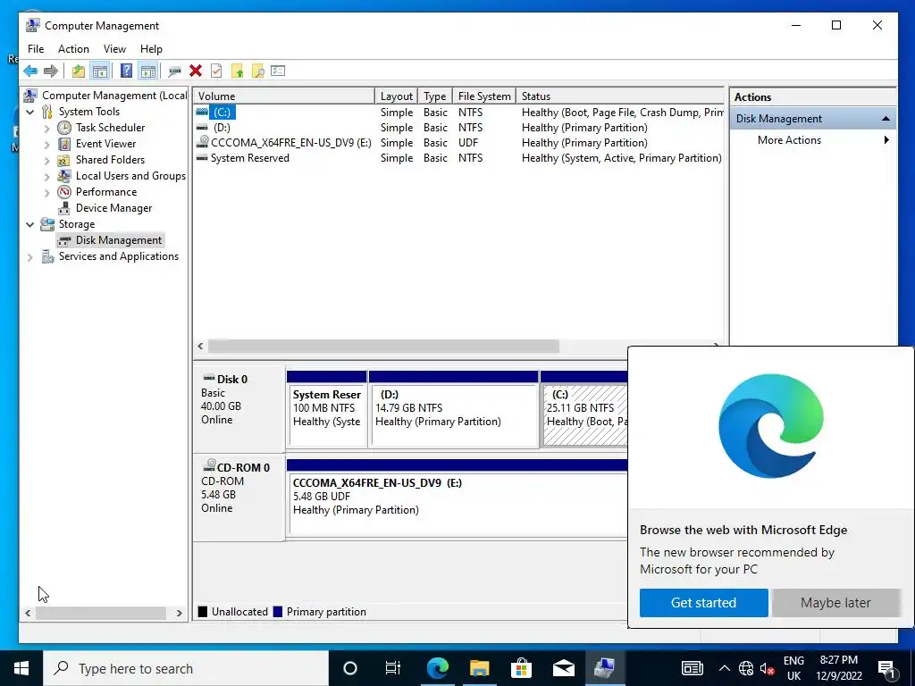Click the Up one level folder icon
The width and height of the screenshot is (915, 686).
click(x=79, y=71)
